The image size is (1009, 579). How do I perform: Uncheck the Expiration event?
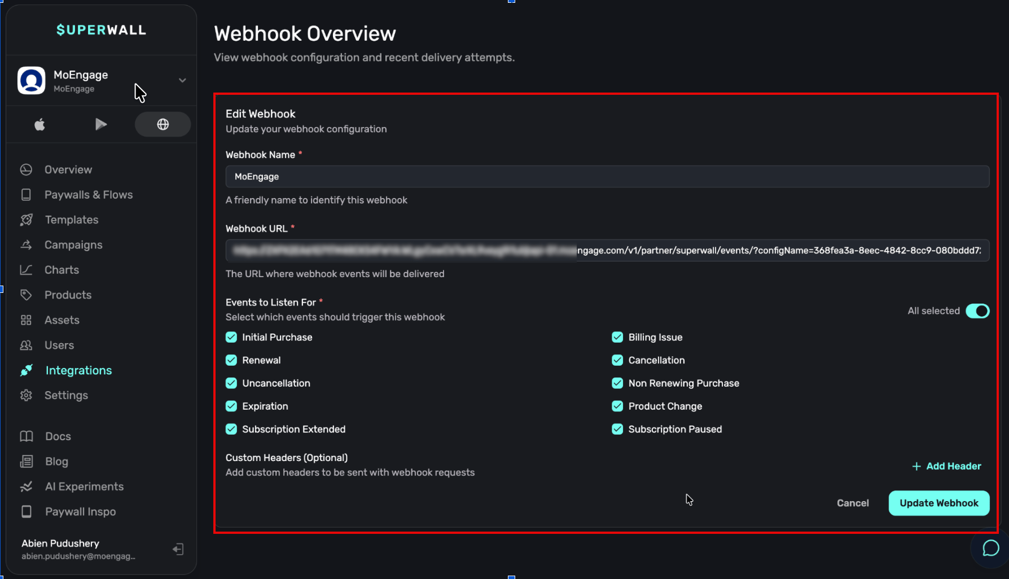(x=231, y=406)
